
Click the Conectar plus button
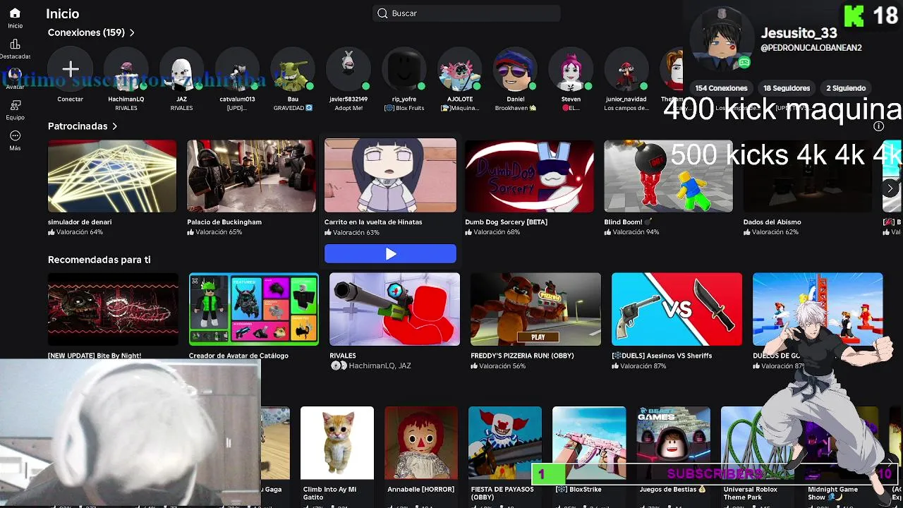71,69
